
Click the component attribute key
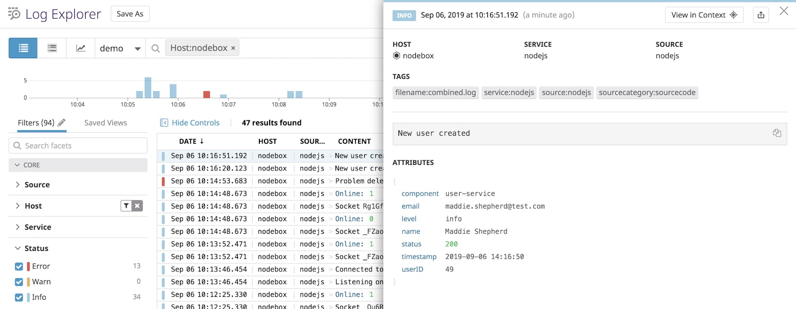pos(420,193)
